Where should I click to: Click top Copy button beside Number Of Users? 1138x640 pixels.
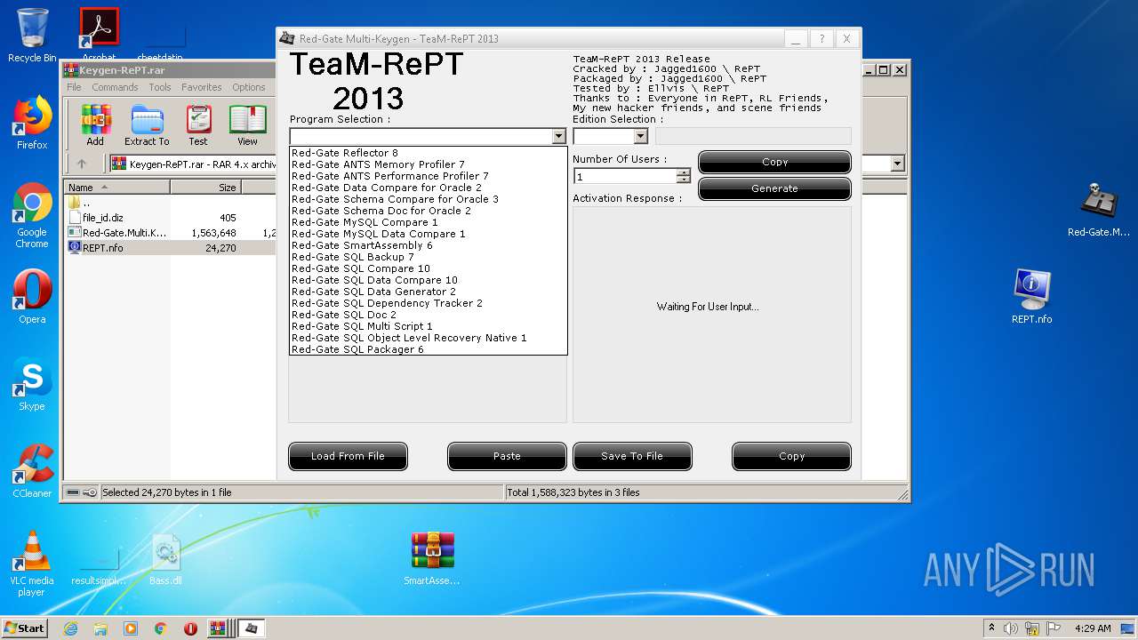pyautogui.click(x=774, y=162)
